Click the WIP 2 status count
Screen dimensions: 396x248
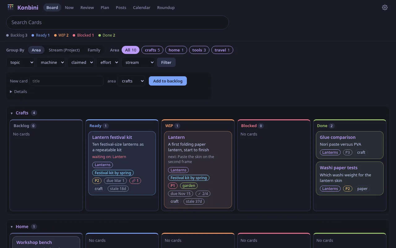[x=61, y=35]
